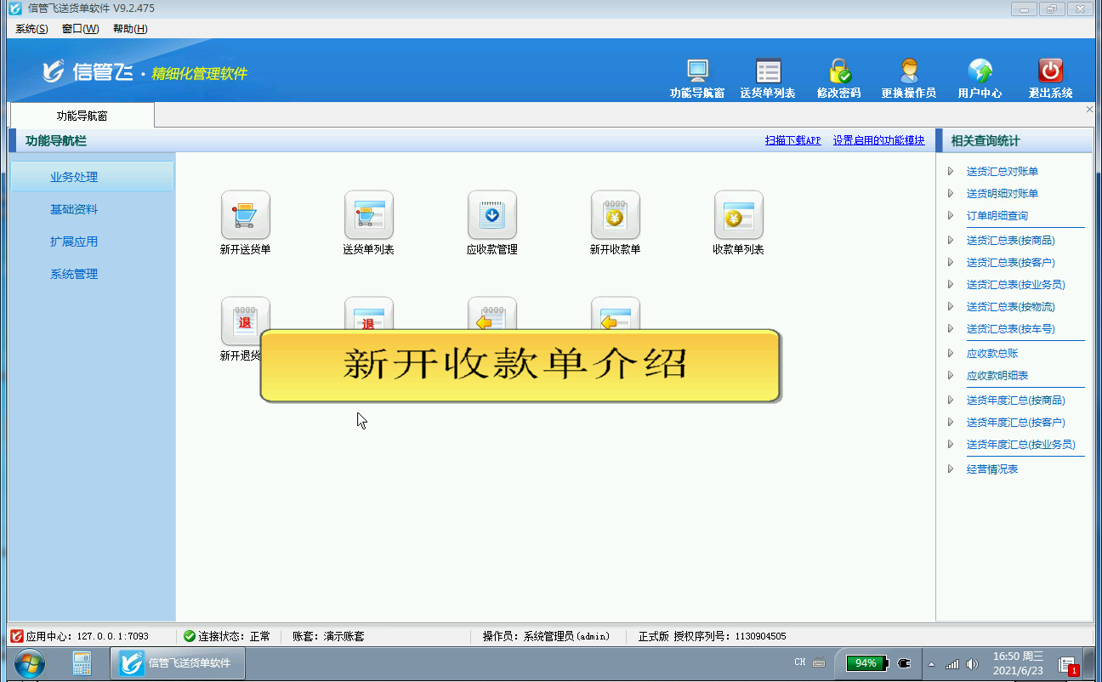Click the 设置启用的功能模块 link
This screenshot has width=1102, height=682.
878,140
